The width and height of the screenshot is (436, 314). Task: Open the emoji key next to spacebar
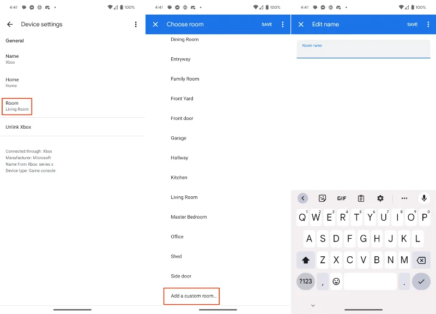pos(335,281)
